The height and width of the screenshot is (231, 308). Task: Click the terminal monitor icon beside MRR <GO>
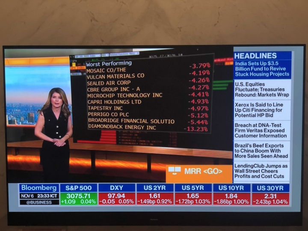tap(175, 171)
